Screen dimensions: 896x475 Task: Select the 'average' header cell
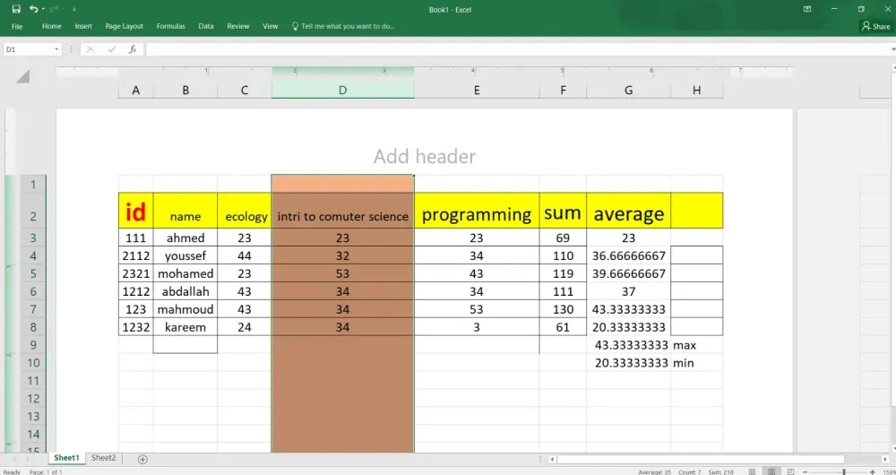(629, 211)
